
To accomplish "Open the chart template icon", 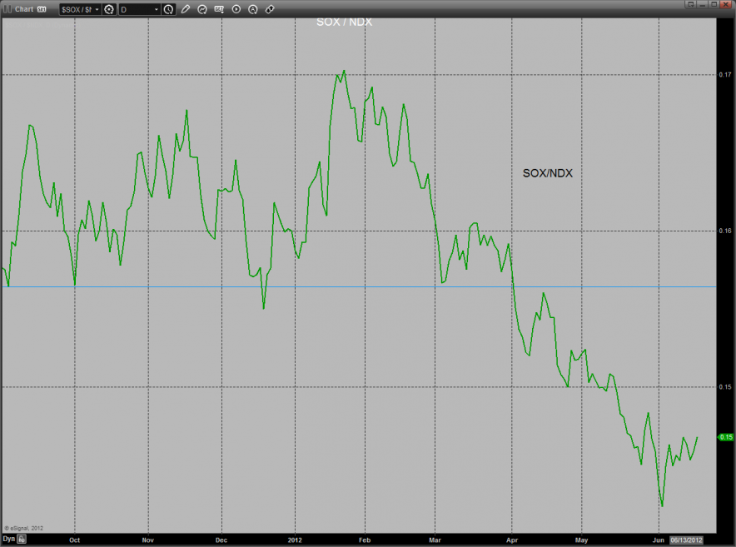I will (219, 9).
